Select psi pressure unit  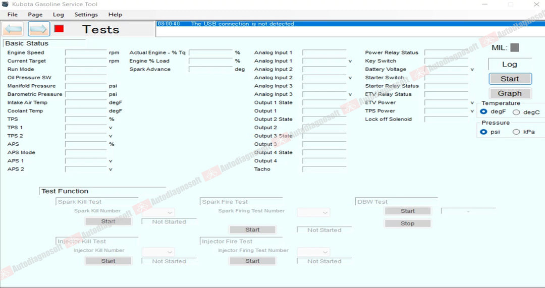[483, 132]
